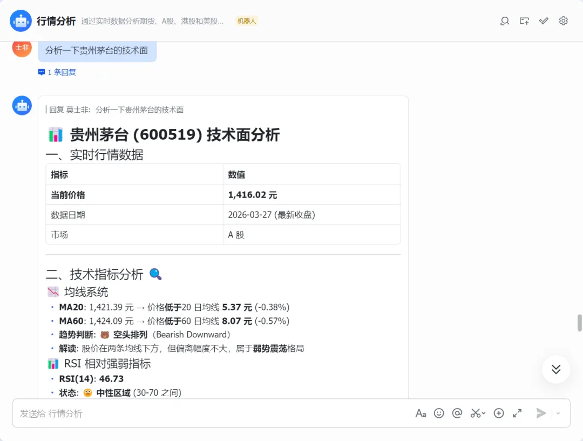Screen dimensions: 583x441
Task: Open the chat search icon
Action: [505, 21]
